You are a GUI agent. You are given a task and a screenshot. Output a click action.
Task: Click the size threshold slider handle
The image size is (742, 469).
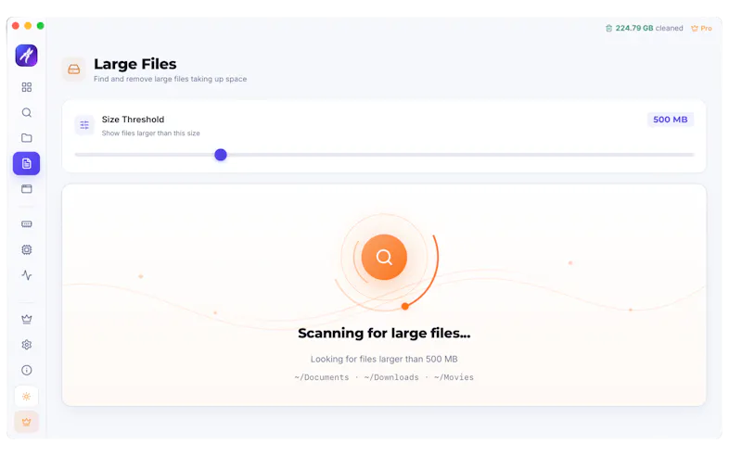coord(221,155)
